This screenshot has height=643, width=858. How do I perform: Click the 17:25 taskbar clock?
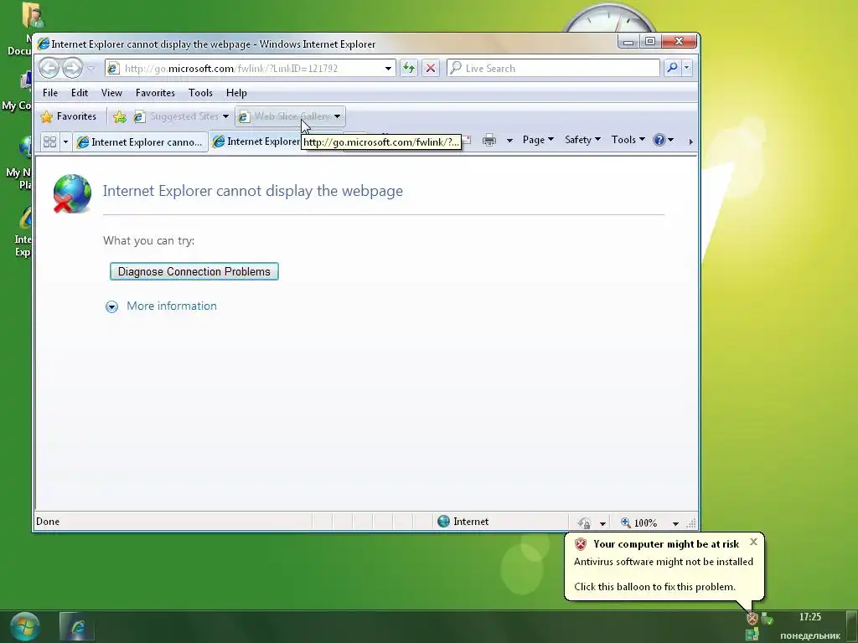click(810, 617)
